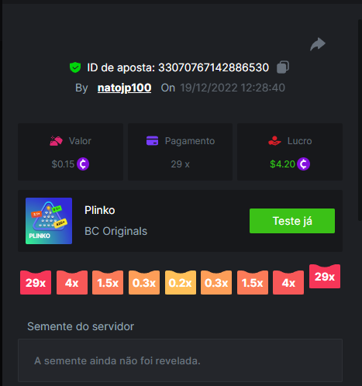Copy the bet ID with copy icon

tap(283, 67)
